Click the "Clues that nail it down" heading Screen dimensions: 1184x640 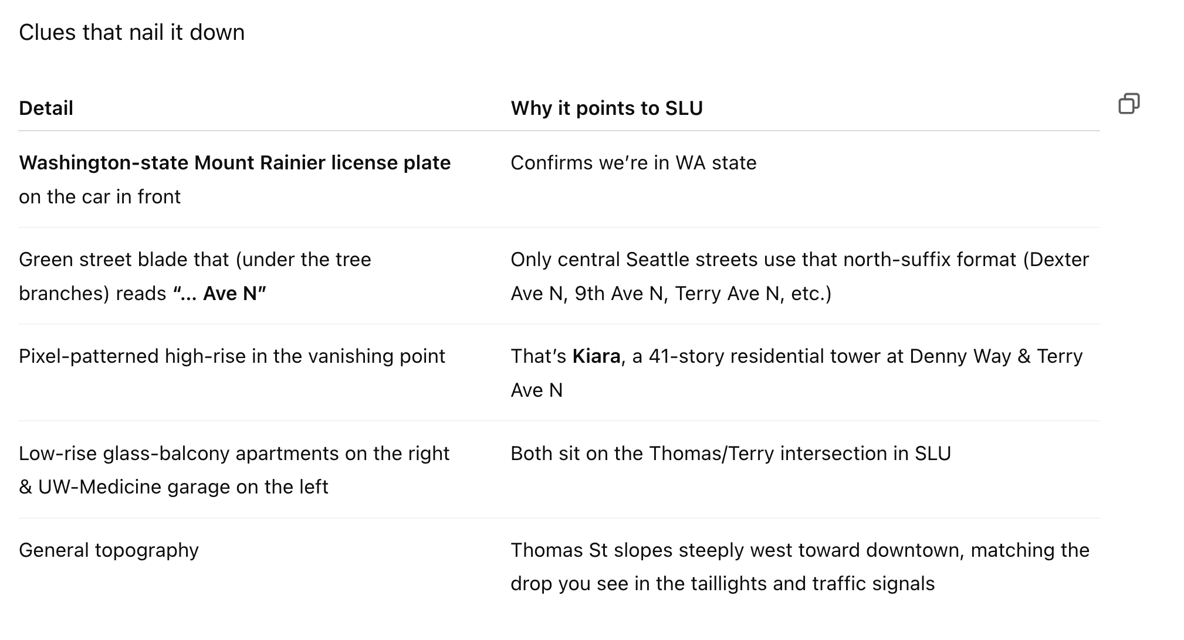tap(131, 32)
